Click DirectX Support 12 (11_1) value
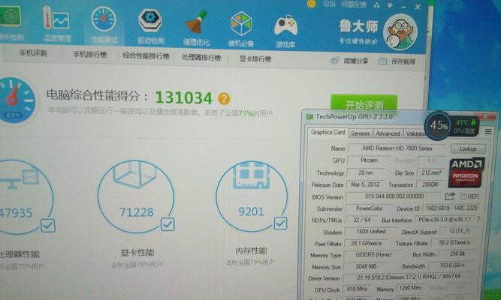The image size is (501, 300). (459, 231)
